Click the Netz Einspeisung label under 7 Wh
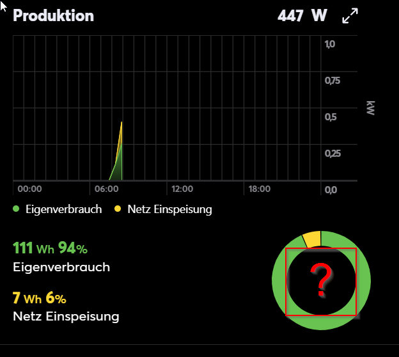Viewport: 399px width, 357px height. (x=66, y=316)
